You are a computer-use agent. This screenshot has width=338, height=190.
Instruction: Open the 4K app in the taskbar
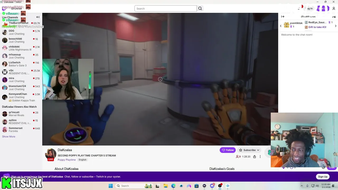click(x=204, y=186)
